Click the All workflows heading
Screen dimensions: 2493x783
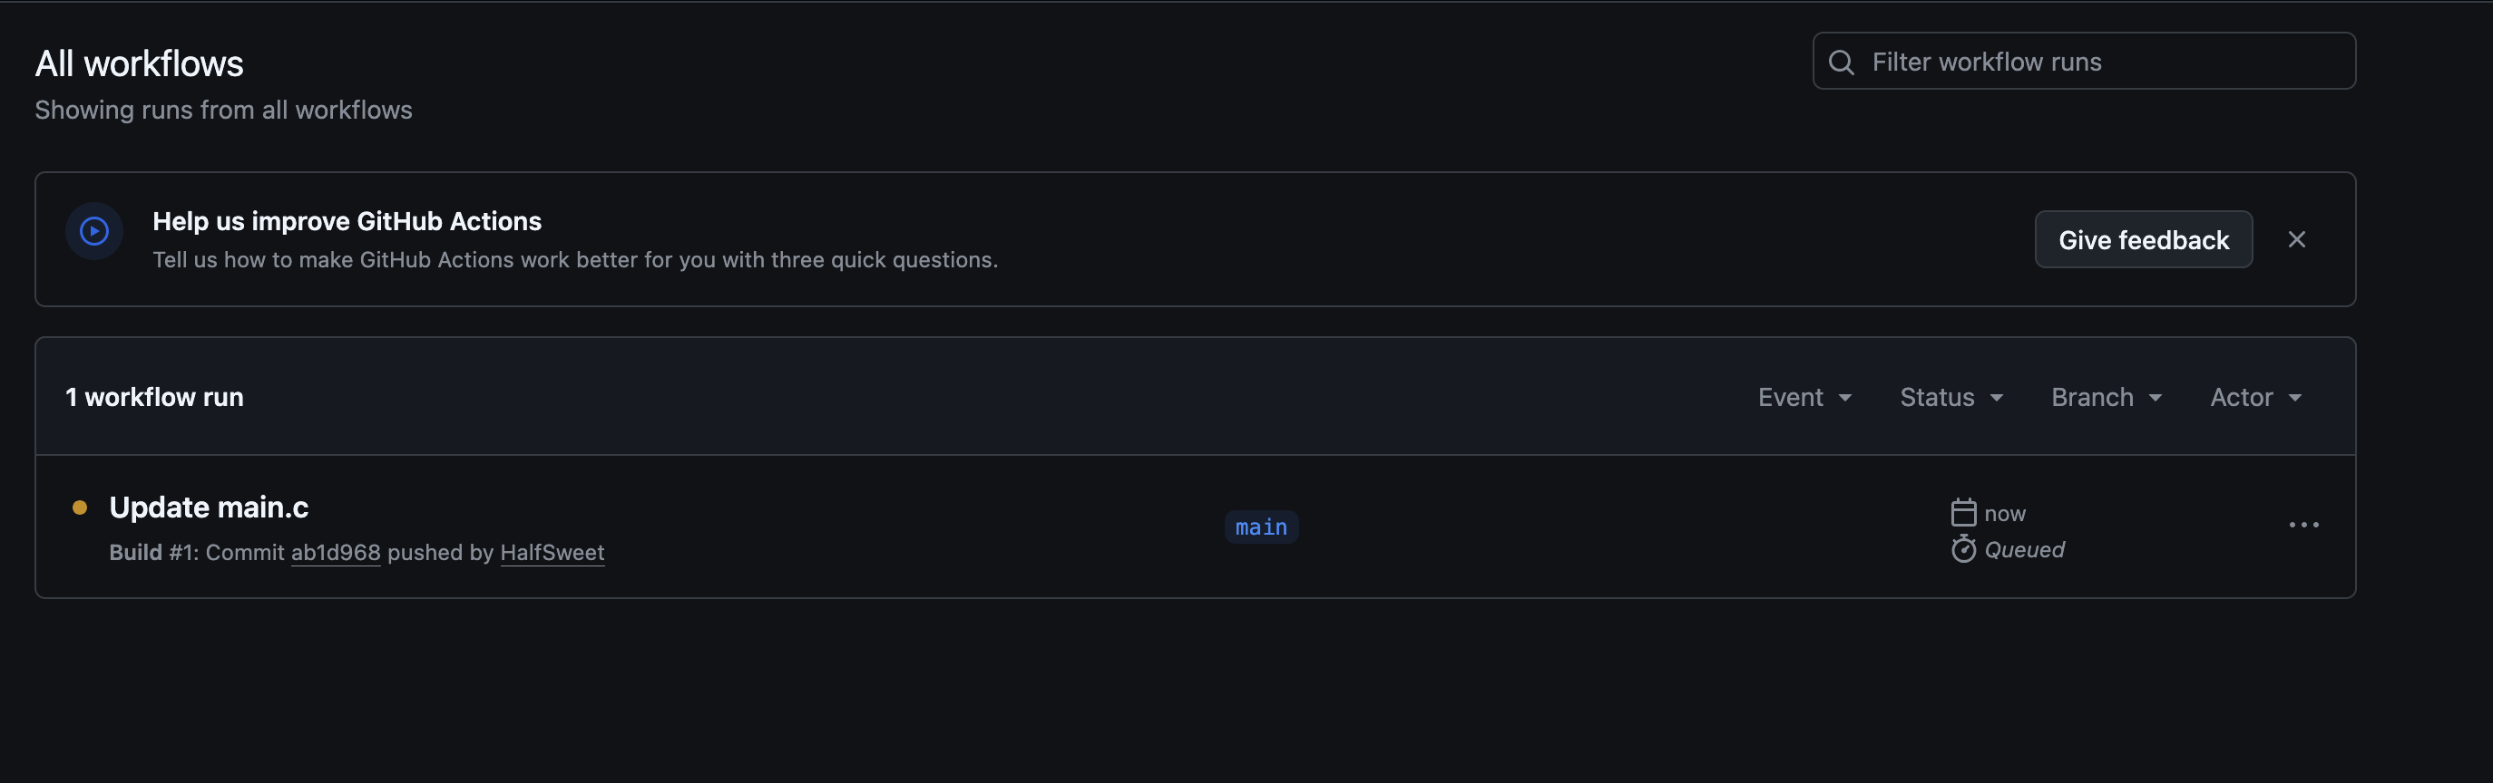(x=140, y=63)
